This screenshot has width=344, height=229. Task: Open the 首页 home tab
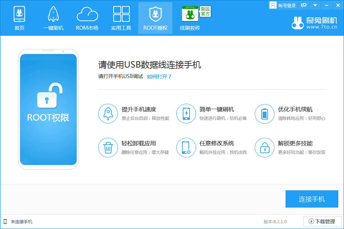coord(19,18)
